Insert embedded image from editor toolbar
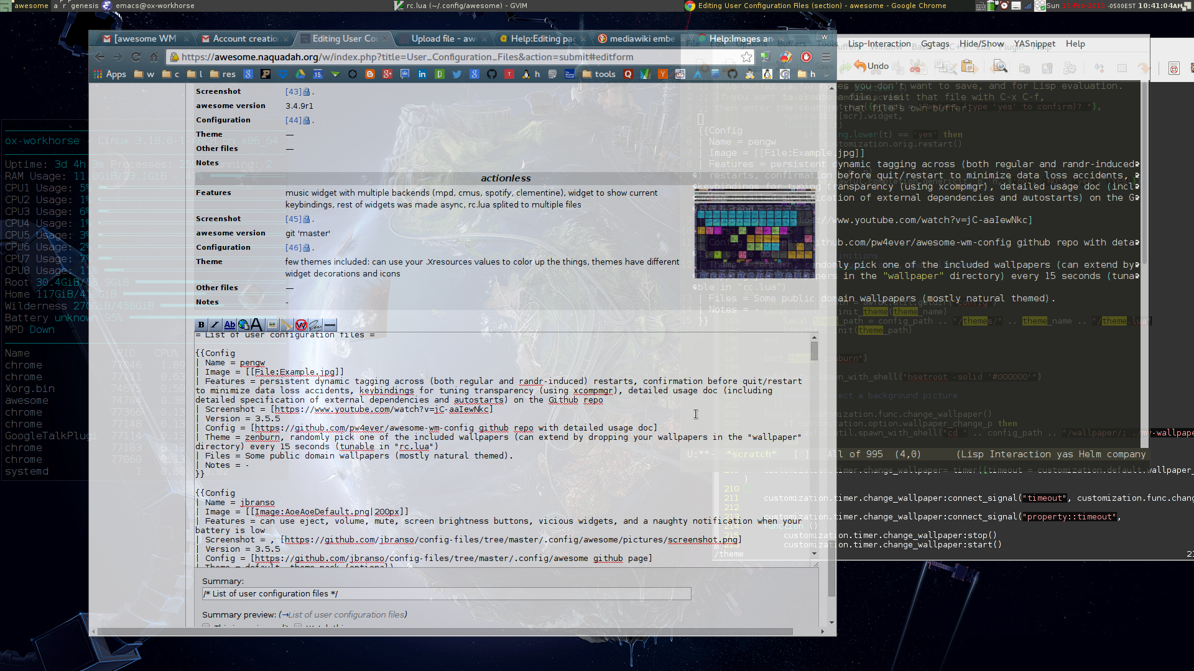 click(x=272, y=325)
